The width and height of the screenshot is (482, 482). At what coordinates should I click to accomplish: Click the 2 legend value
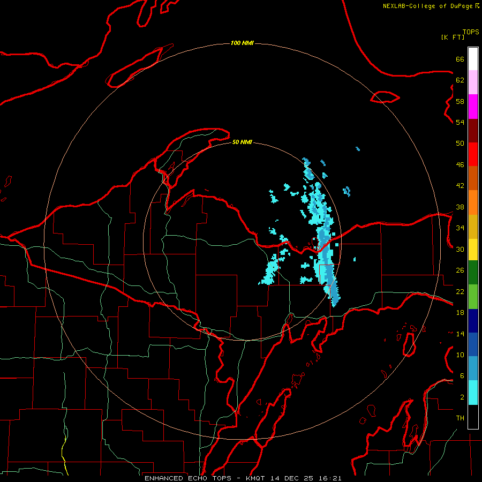[462, 397]
